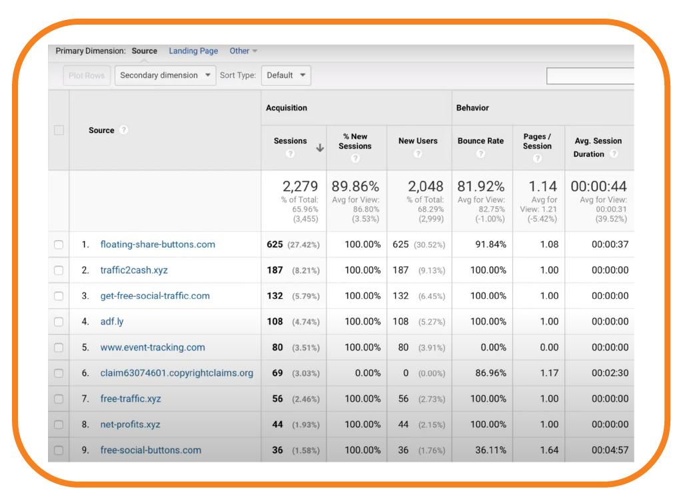The image size is (681, 501).
Task: Click average session duration 00:00:44 total
Action: pos(598,186)
